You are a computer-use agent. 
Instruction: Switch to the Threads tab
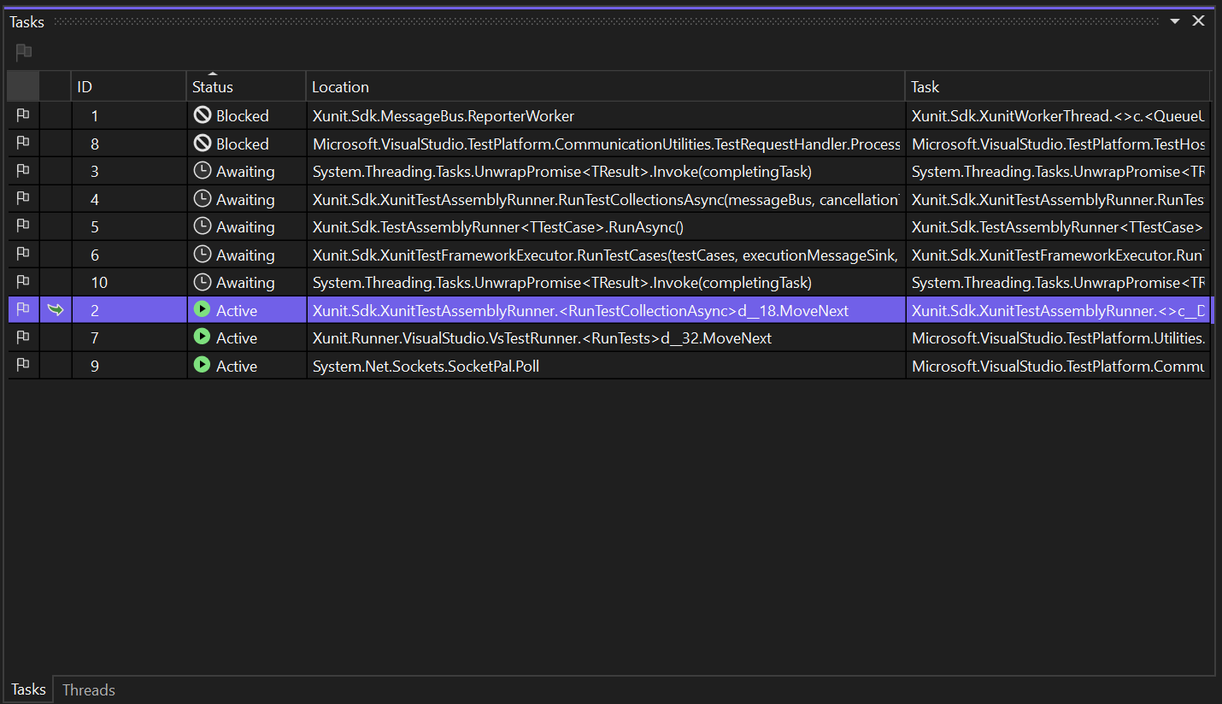pos(89,690)
